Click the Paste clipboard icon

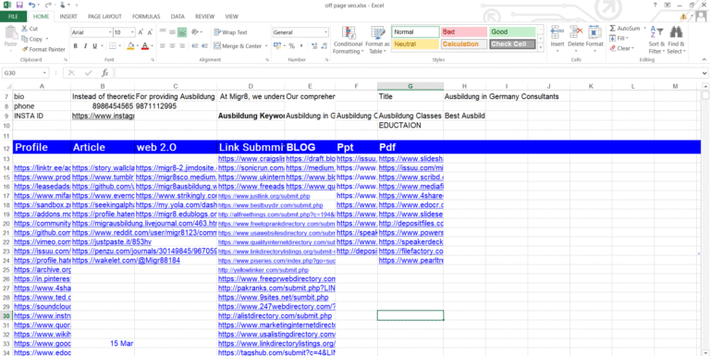[x=10, y=33]
